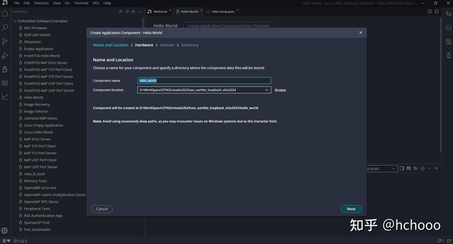Select the SpartanUP PLM example
The image size is (453, 244).
pyautogui.click(x=36, y=223)
